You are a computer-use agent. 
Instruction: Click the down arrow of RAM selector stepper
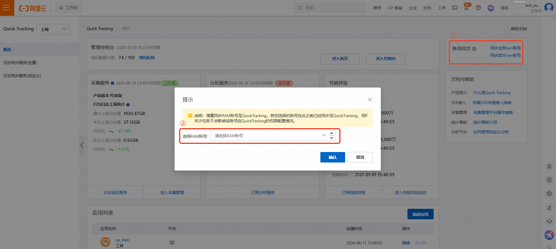point(331,138)
